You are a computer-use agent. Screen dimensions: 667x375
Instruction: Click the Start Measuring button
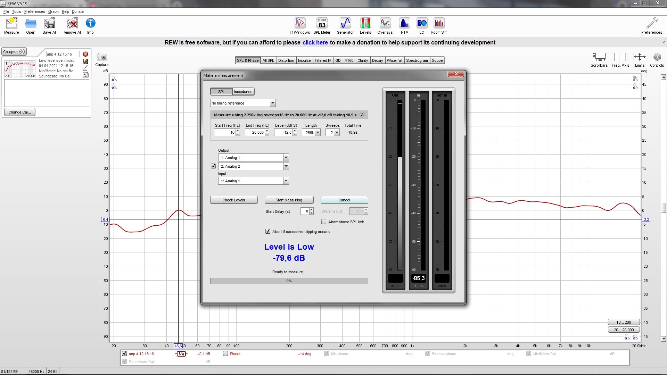[289, 200]
